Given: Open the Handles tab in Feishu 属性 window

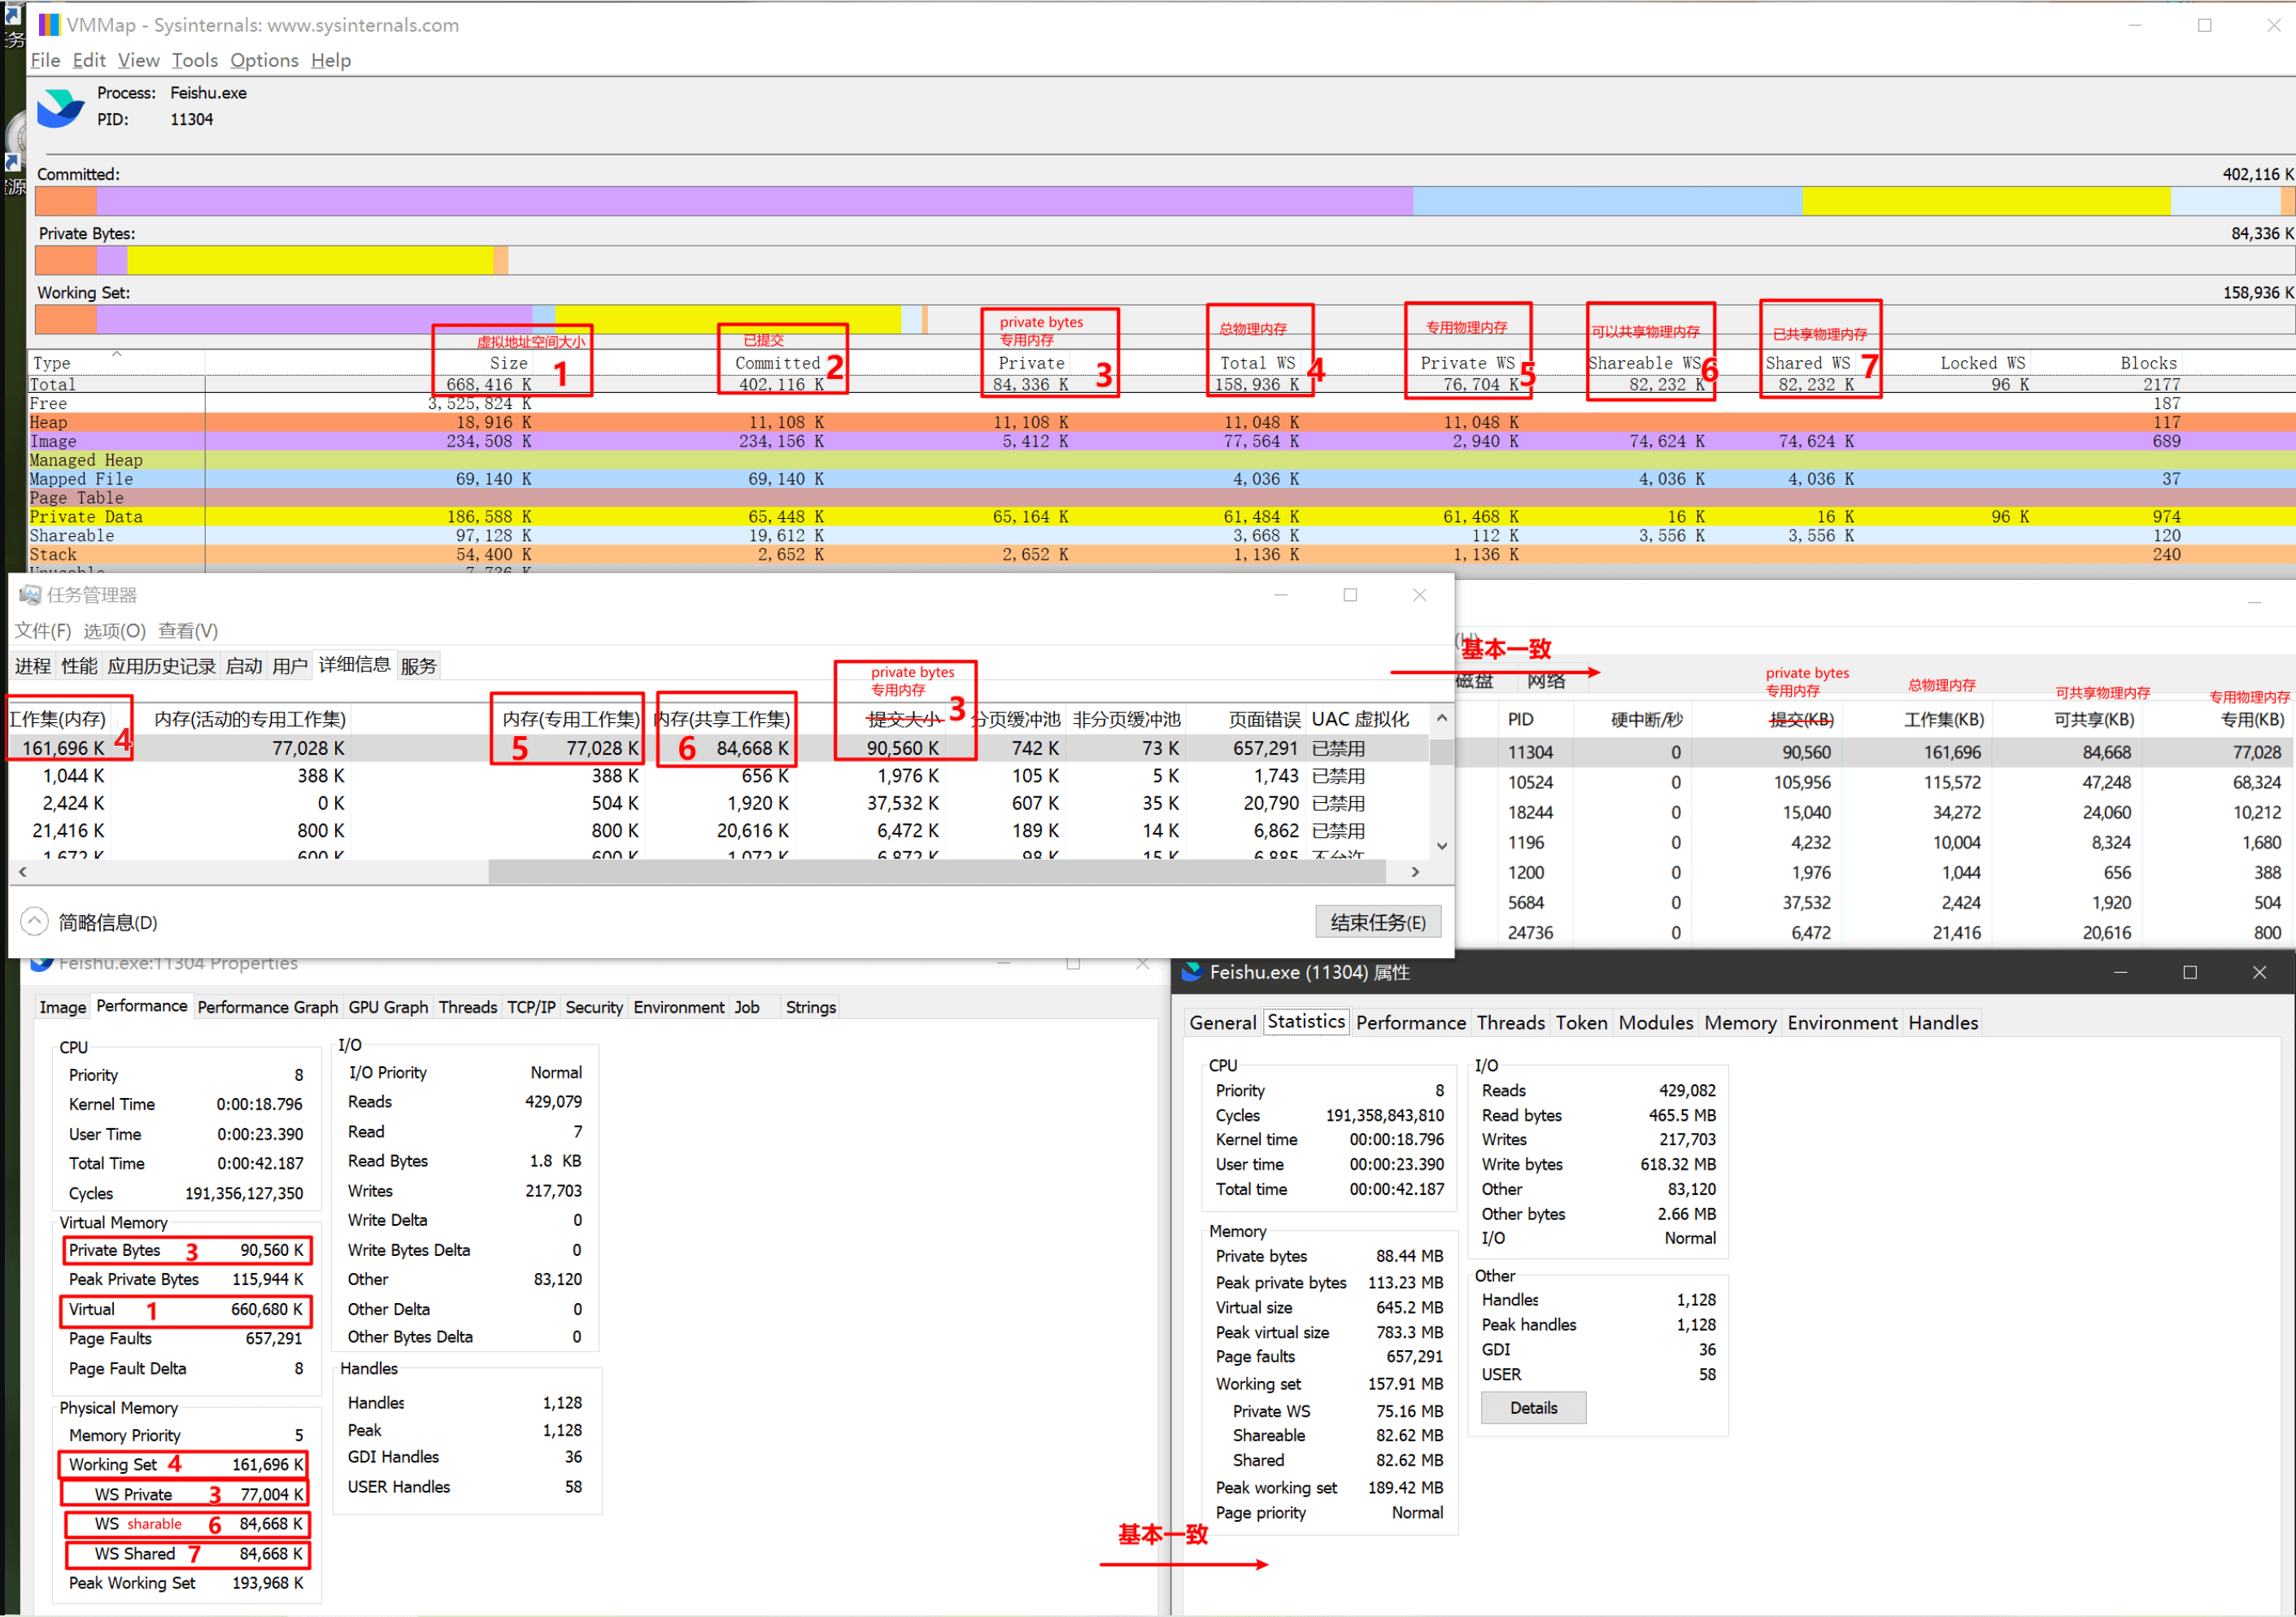Looking at the screenshot, I should (1943, 1022).
